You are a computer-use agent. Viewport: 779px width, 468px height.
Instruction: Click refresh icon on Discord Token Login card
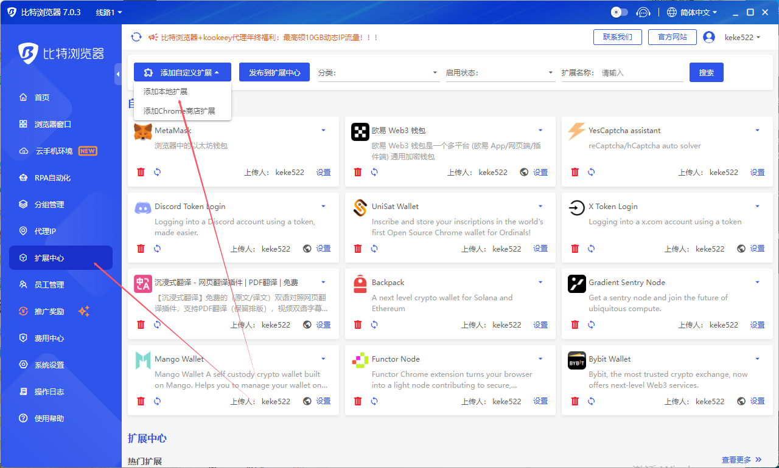157,249
